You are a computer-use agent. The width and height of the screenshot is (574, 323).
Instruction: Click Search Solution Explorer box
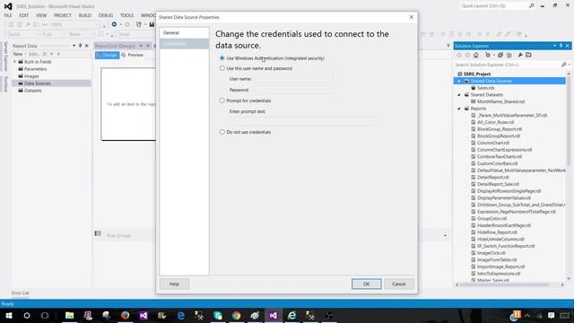pyautogui.click(x=507, y=65)
